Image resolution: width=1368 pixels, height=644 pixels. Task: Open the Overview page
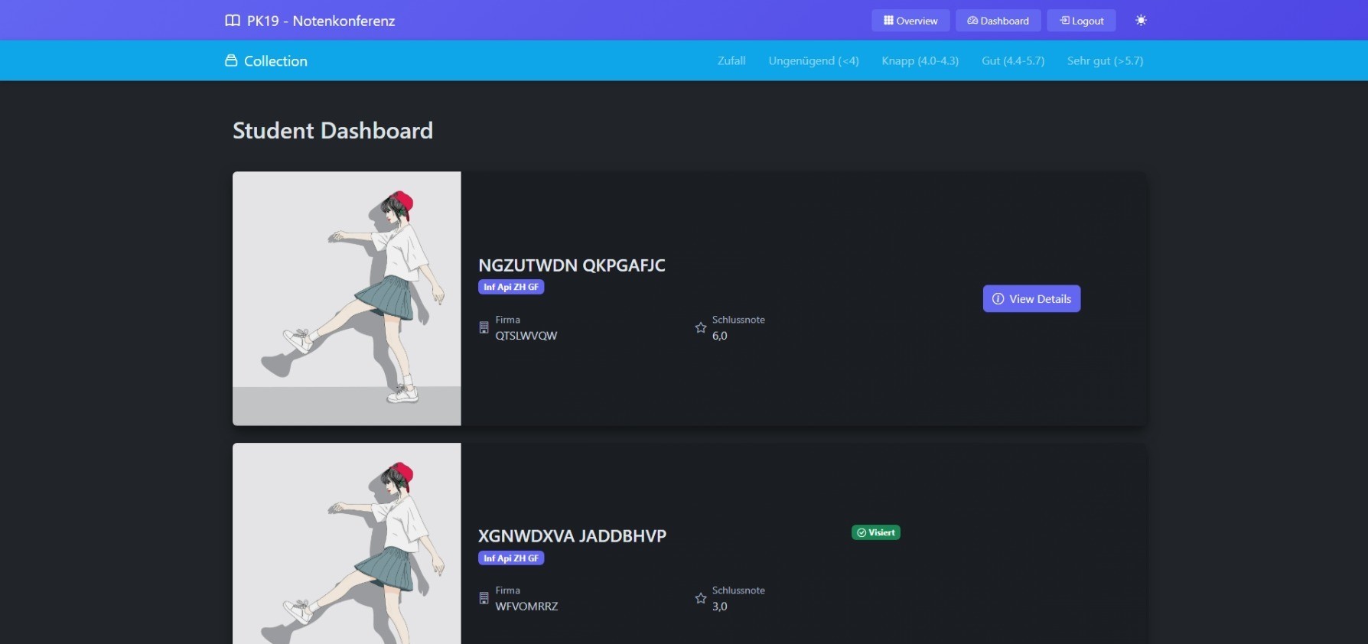[910, 21]
